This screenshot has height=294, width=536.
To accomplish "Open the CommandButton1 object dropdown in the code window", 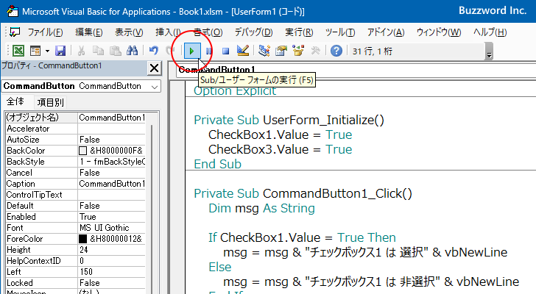I will (356, 70).
